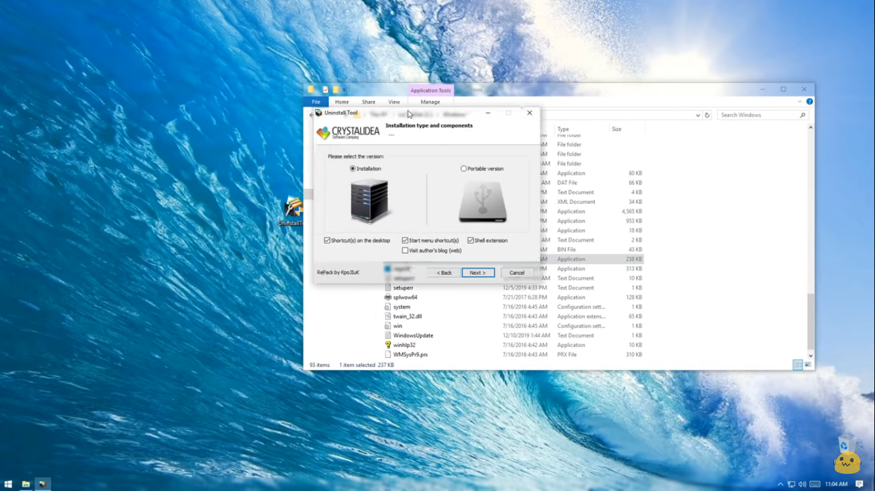Open File Explorer from the taskbar
This screenshot has width=875, height=491.
(26, 485)
